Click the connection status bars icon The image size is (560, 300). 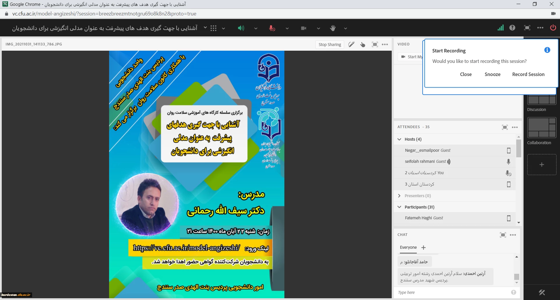501,28
